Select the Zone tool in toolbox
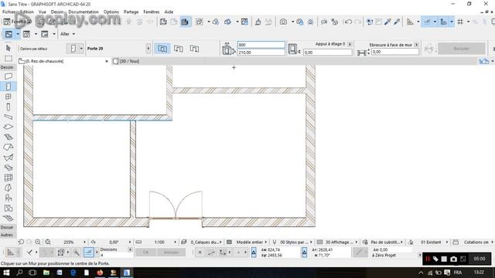The image size is (495, 278). 9,208
